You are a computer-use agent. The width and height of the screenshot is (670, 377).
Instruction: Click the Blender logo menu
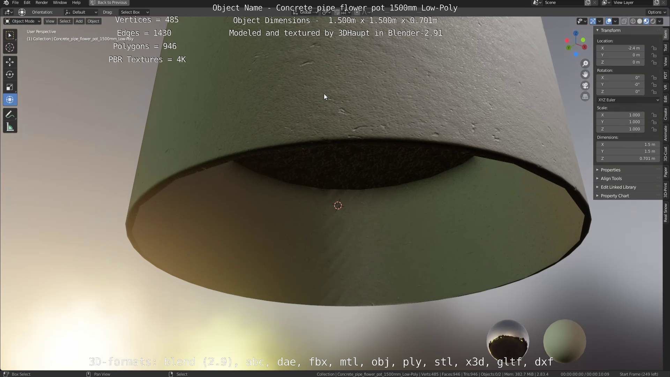(6, 2)
